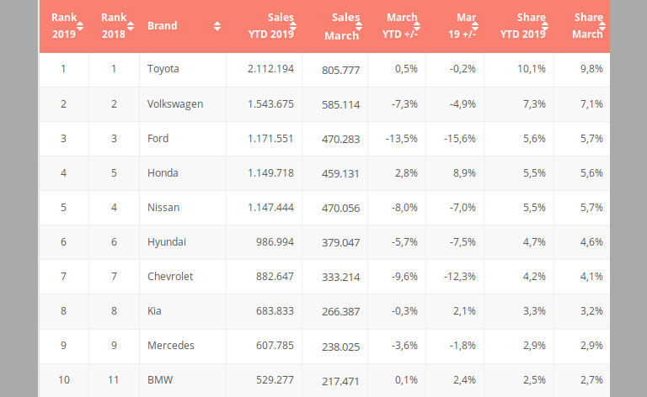Select the Chevrolet brand name
The width and height of the screenshot is (647, 397).
click(170, 277)
